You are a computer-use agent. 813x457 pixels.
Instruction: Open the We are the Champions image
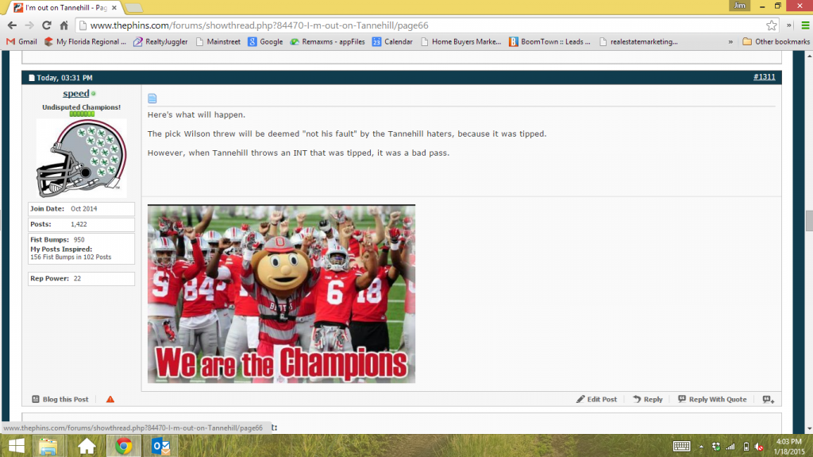tap(281, 294)
